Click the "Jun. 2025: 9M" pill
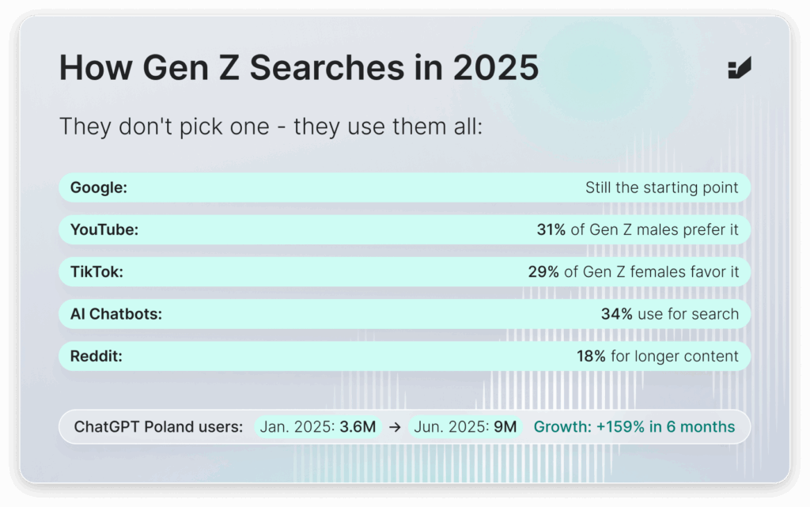 click(x=466, y=427)
